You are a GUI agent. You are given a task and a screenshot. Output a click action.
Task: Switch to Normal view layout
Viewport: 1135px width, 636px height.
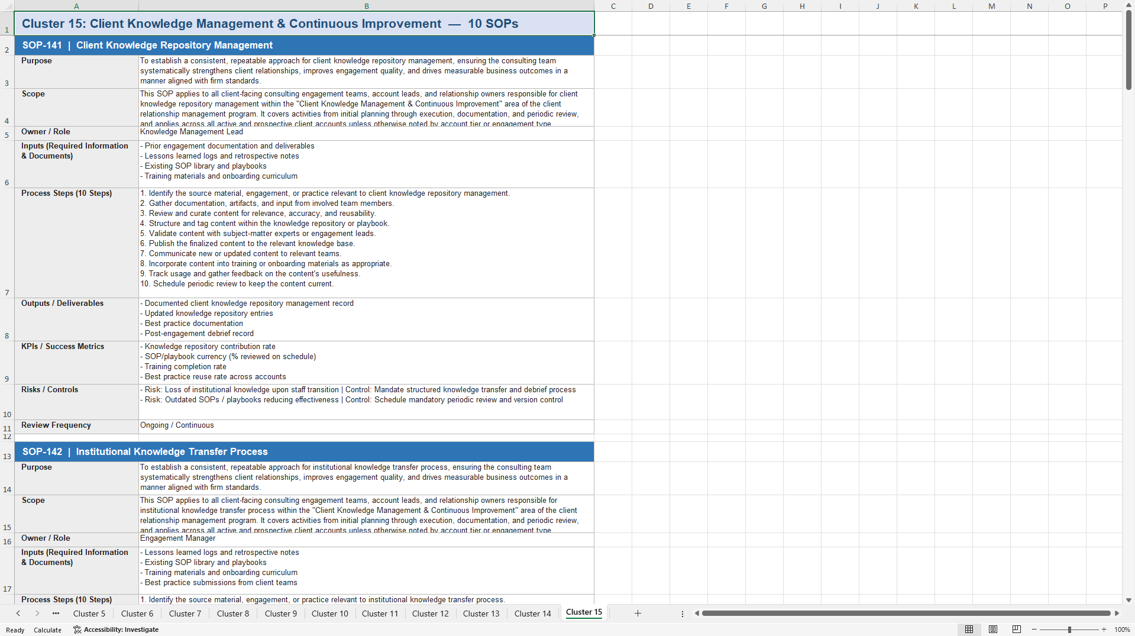969,629
